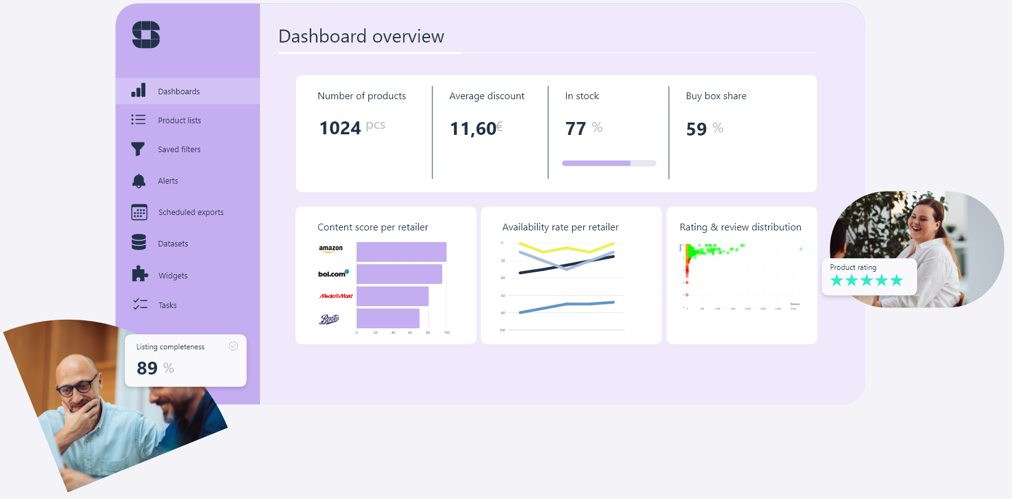Click the In stock progress bar
1012x499 pixels.
609,163
